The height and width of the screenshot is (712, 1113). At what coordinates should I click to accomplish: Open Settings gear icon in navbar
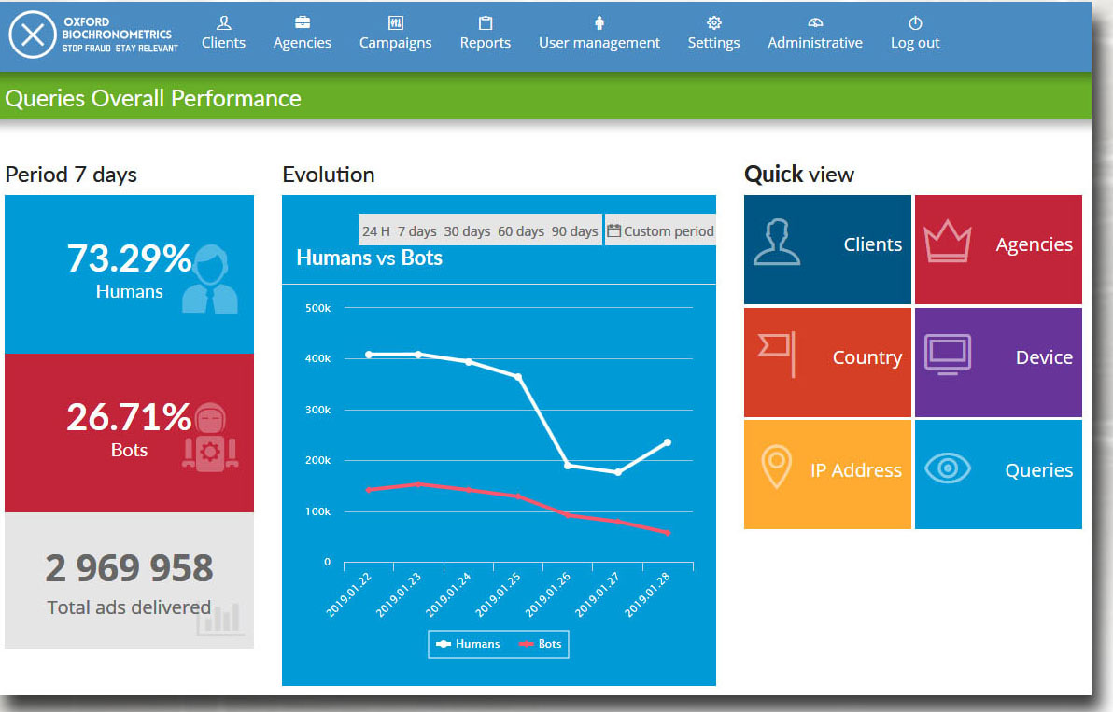tap(713, 22)
